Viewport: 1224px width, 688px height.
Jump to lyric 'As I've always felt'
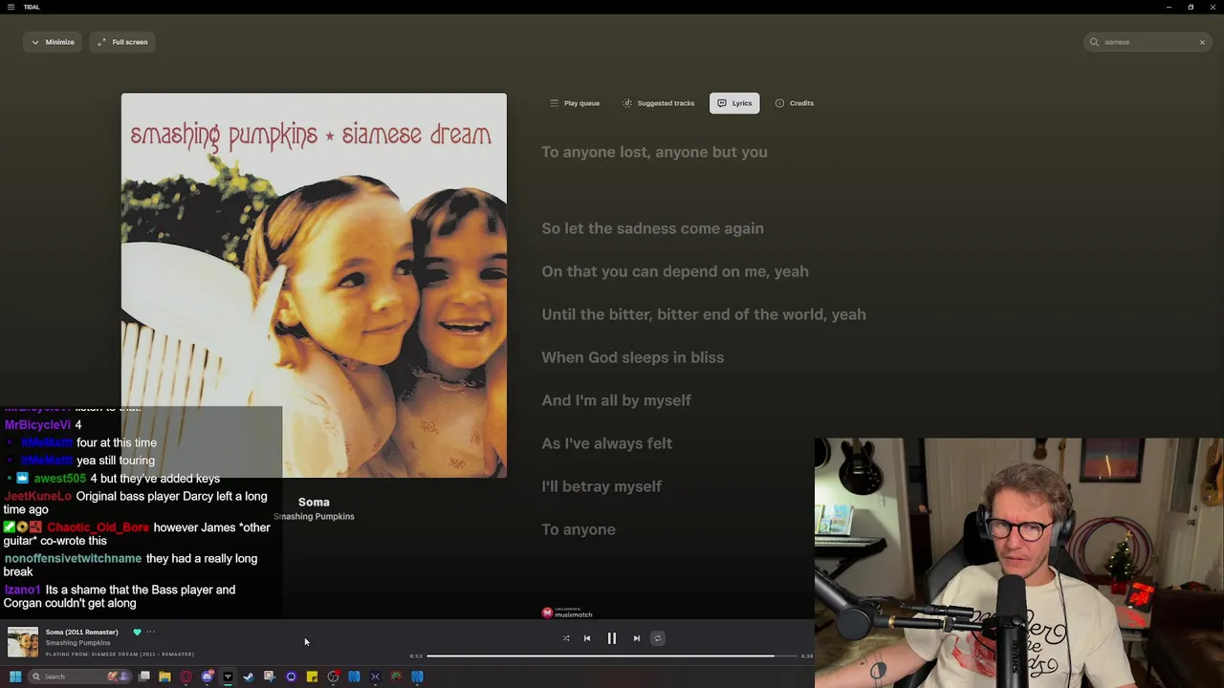[606, 443]
